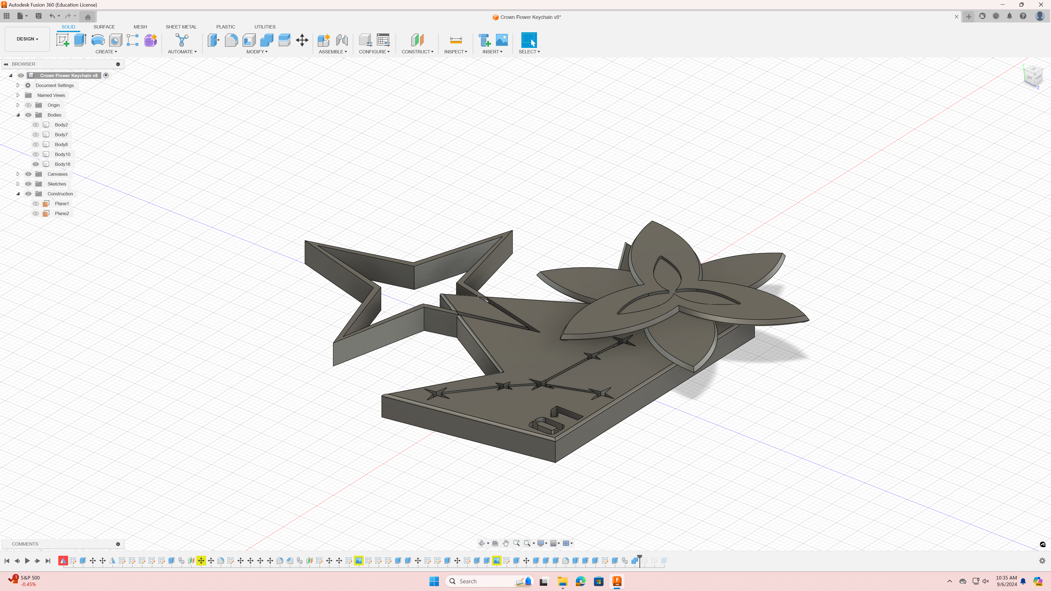1051x591 pixels.
Task: Show Body2 using its eye icon
Action: pyautogui.click(x=36, y=125)
